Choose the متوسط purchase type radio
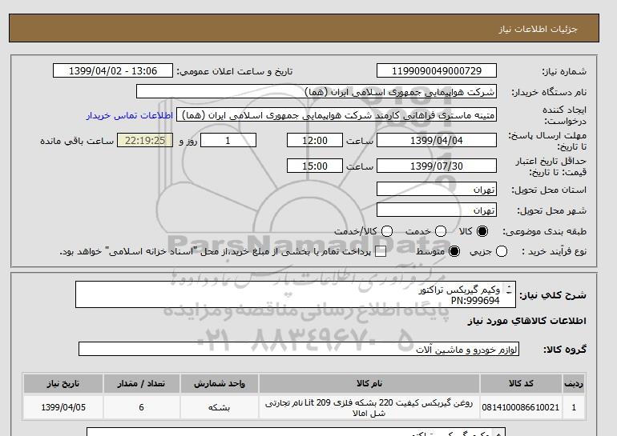 click(454, 251)
